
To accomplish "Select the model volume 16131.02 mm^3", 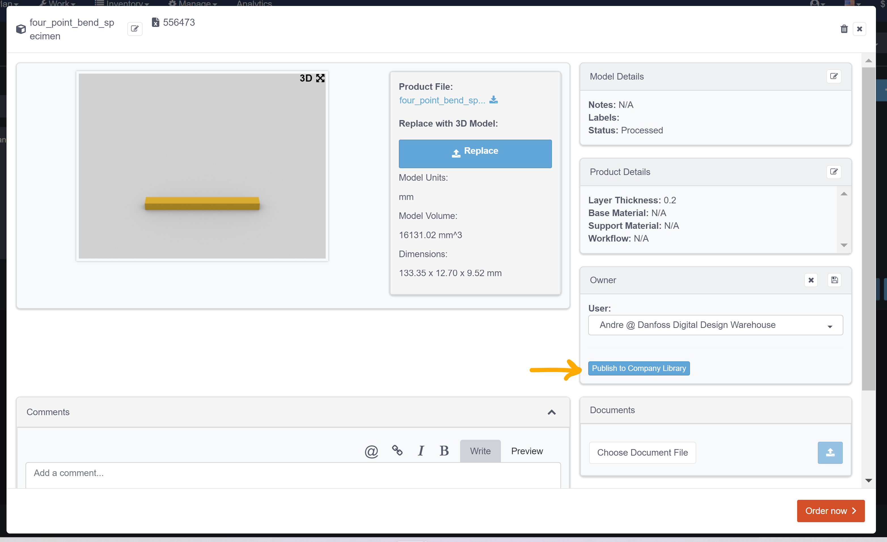I will tap(430, 235).
